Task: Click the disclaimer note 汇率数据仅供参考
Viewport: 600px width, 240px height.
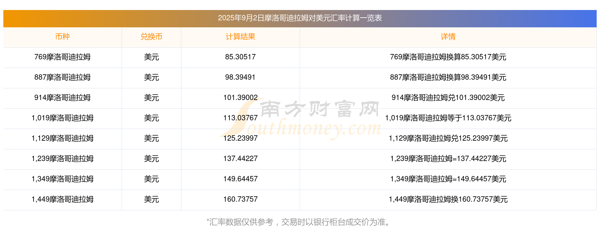Action: click(241, 222)
